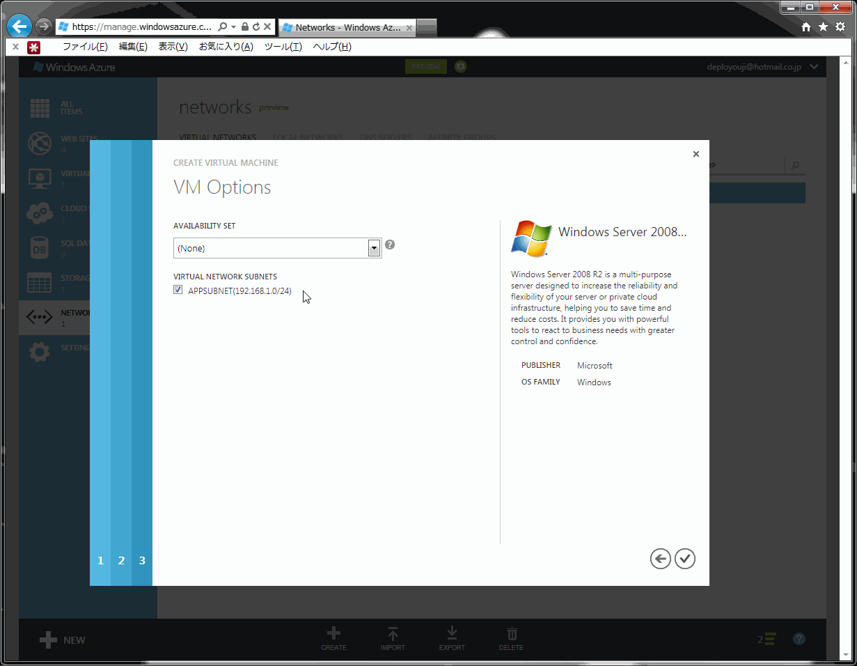Complete the wizard with the checkmark button
The image size is (857, 666).
click(x=685, y=559)
